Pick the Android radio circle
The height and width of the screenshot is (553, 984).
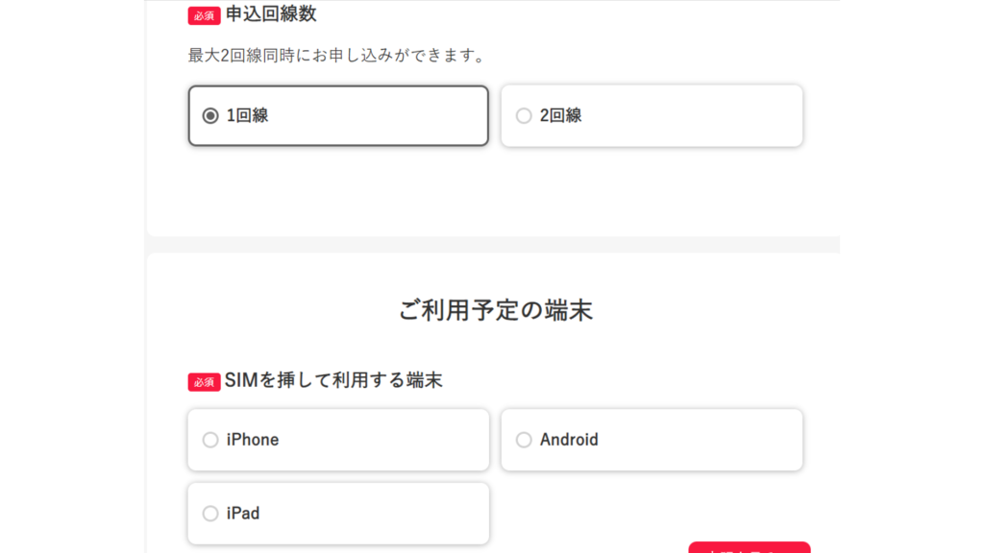pos(524,440)
